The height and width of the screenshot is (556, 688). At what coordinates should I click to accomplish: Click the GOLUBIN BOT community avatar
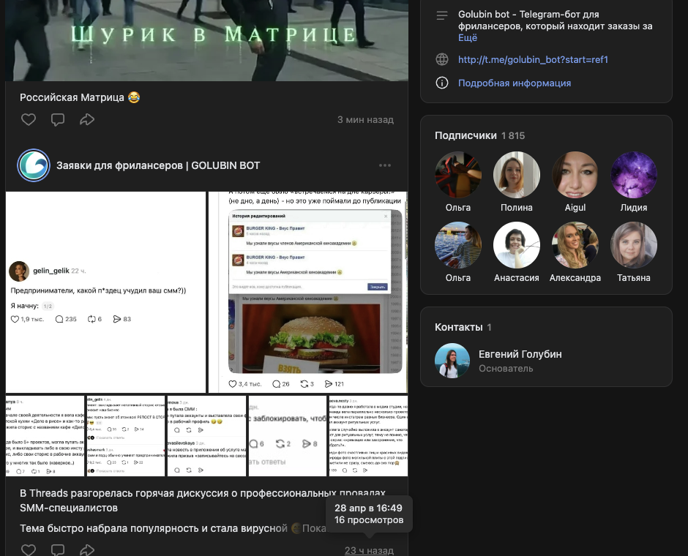(x=34, y=165)
